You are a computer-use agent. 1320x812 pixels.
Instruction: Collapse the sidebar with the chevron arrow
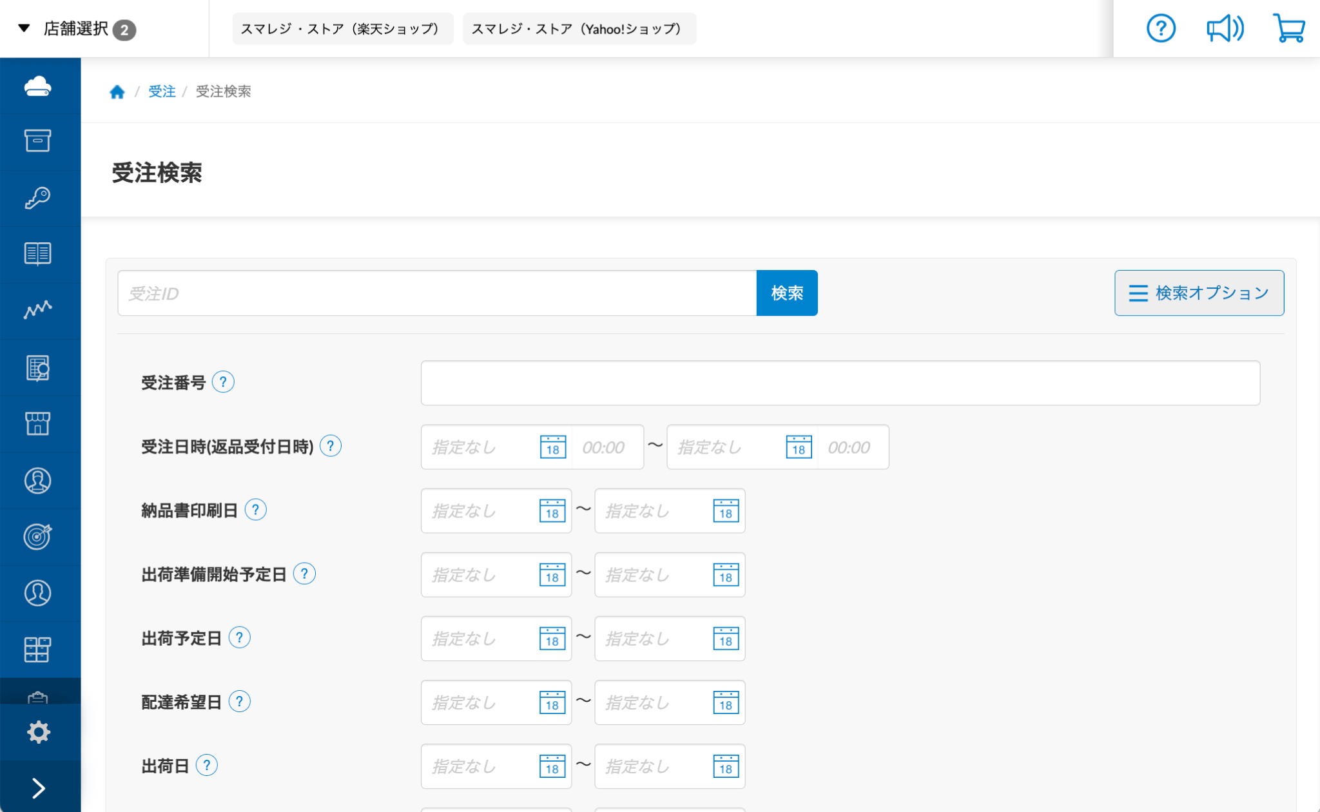pyautogui.click(x=39, y=788)
